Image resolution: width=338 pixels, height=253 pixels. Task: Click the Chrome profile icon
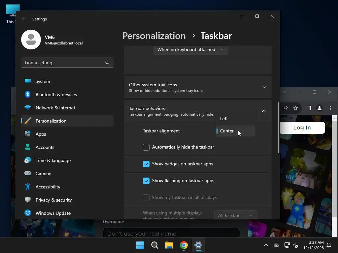(x=320, y=108)
